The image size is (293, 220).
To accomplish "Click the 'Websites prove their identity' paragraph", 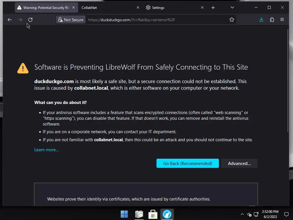I will pos(128,199).
